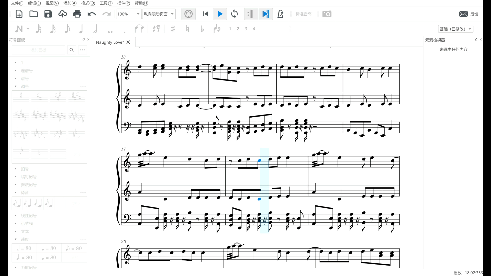This screenshot has height=276, width=491.
Task: Search palettes with magnifier button
Action: 72,50
